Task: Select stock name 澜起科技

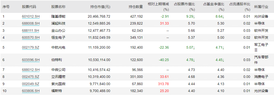Action: point(58,24)
